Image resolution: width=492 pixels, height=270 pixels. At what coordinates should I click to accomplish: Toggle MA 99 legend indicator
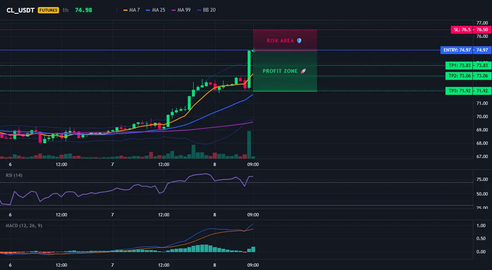point(181,10)
